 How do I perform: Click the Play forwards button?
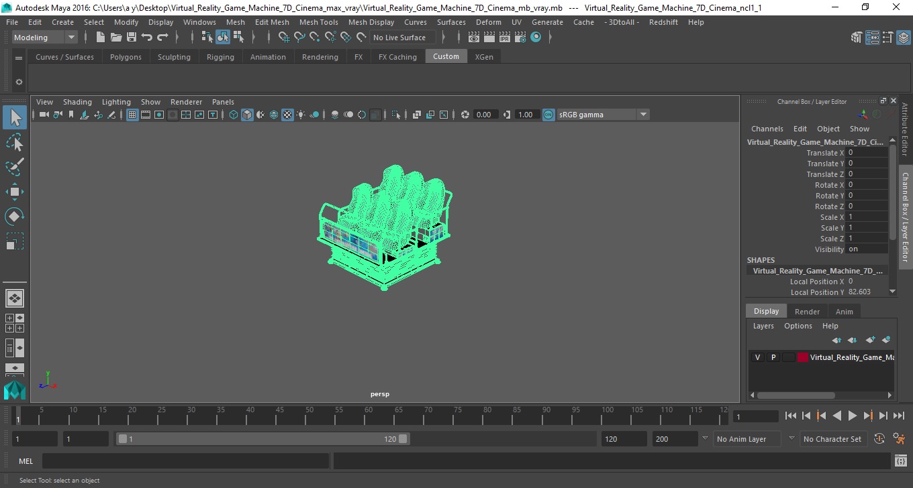(x=853, y=416)
